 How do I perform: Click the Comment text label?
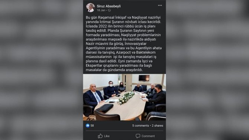tap(148, 136)
